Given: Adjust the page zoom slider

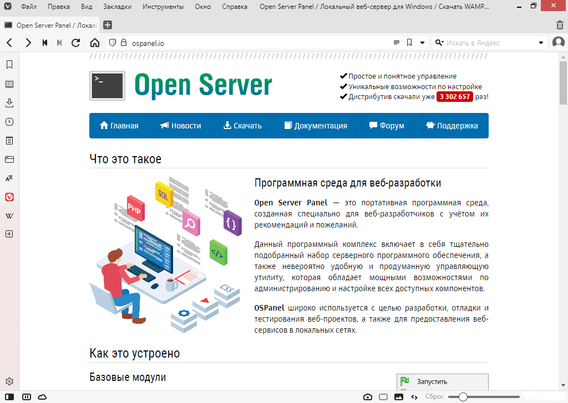Looking at the screenshot, I should [x=463, y=397].
